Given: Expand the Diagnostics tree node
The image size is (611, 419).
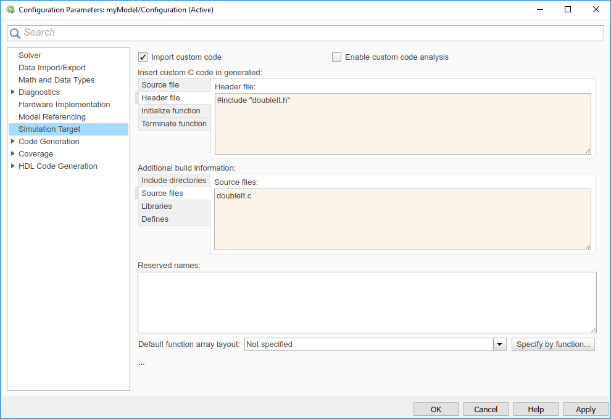Looking at the screenshot, I should [13, 92].
